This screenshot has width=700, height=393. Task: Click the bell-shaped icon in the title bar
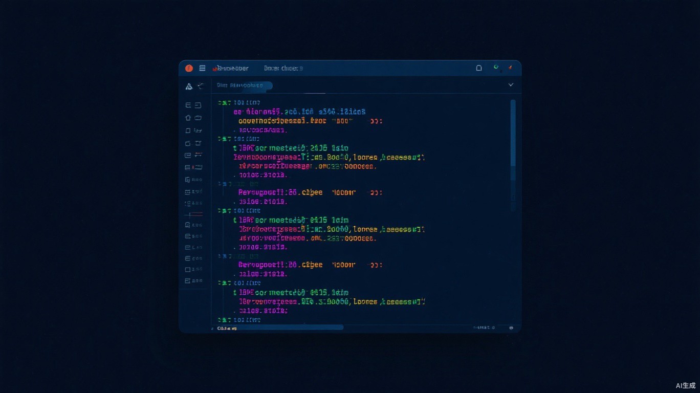479,68
